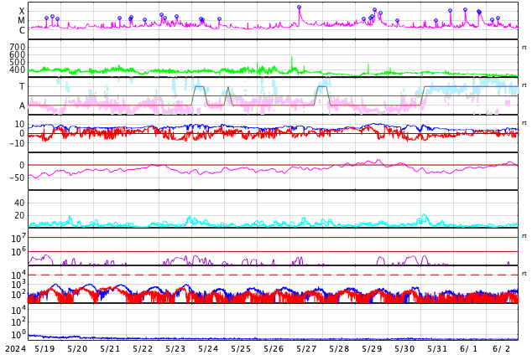Viewport: 532px width, 355px height.
Task: Click the 10 label above -10
Action: pyautogui.click(x=19, y=124)
